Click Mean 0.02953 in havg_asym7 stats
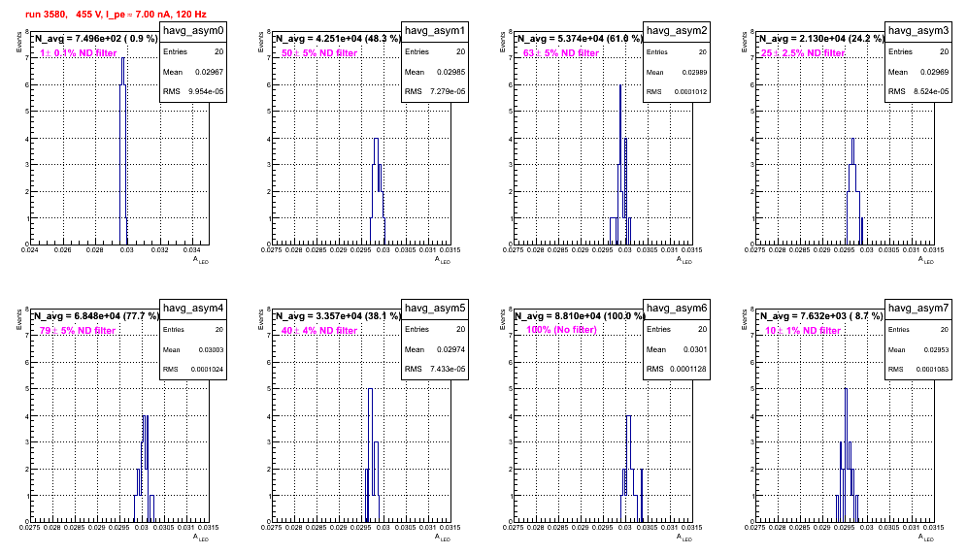The height and width of the screenshot is (555, 967). click(918, 349)
